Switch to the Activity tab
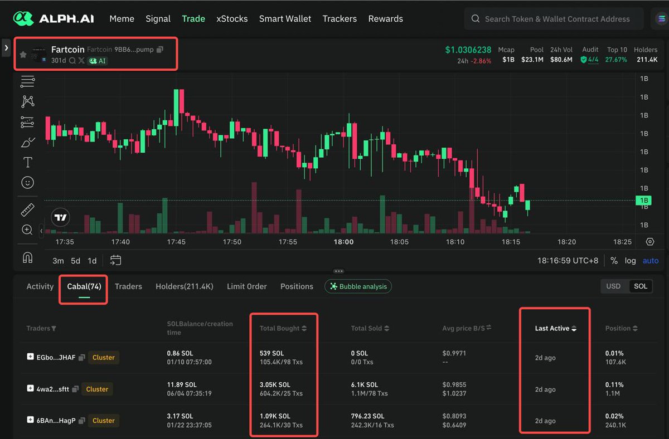669x439 pixels. tap(40, 286)
